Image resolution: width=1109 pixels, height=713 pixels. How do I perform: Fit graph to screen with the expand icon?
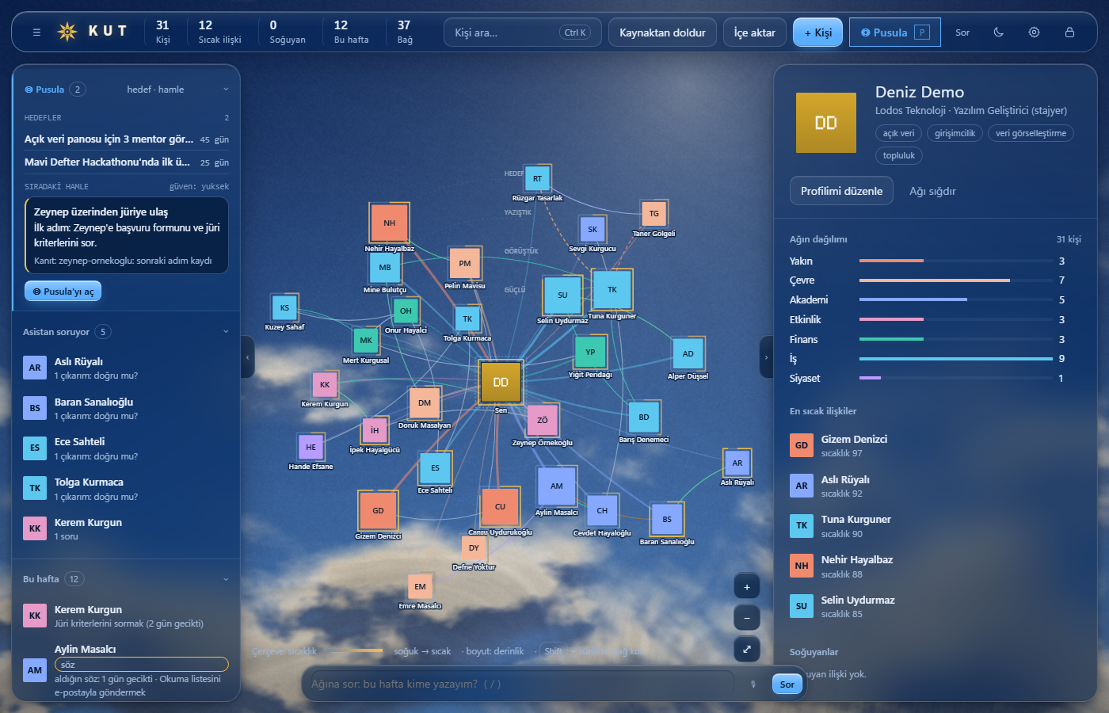pyautogui.click(x=746, y=650)
